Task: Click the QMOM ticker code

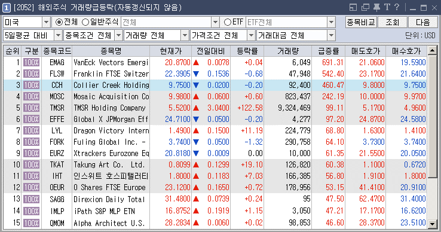Action: tap(57, 223)
